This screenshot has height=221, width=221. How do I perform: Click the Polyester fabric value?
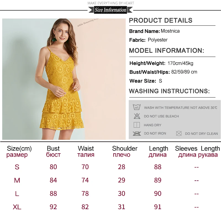[x=157, y=40]
